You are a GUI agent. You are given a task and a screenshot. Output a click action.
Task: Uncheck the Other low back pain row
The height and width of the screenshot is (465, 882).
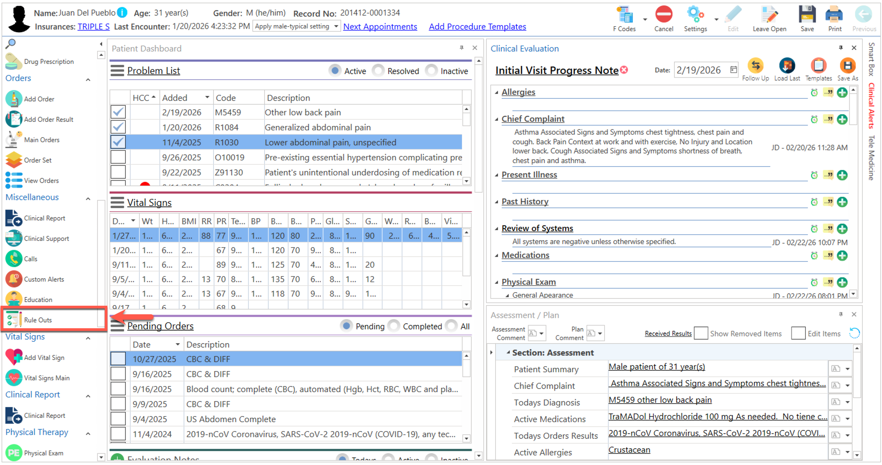118,112
